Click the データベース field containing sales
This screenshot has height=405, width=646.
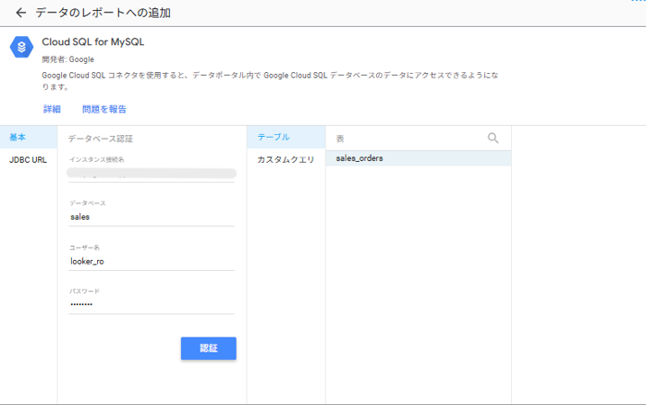[x=152, y=217]
